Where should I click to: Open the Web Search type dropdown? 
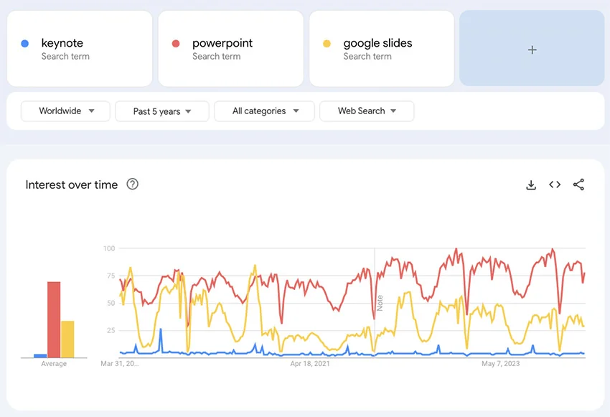[x=367, y=111]
